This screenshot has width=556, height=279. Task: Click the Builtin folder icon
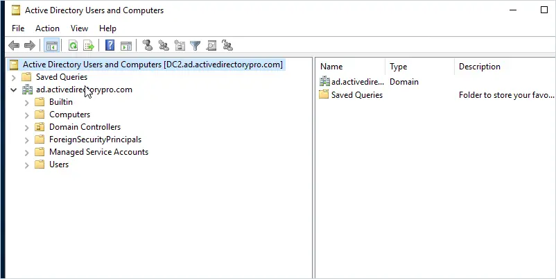coord(40,102)
